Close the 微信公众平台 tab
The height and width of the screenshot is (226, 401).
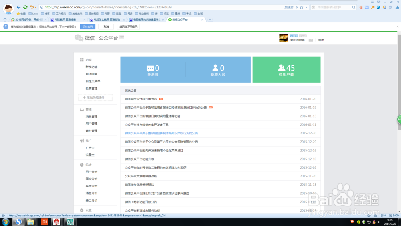202,20
